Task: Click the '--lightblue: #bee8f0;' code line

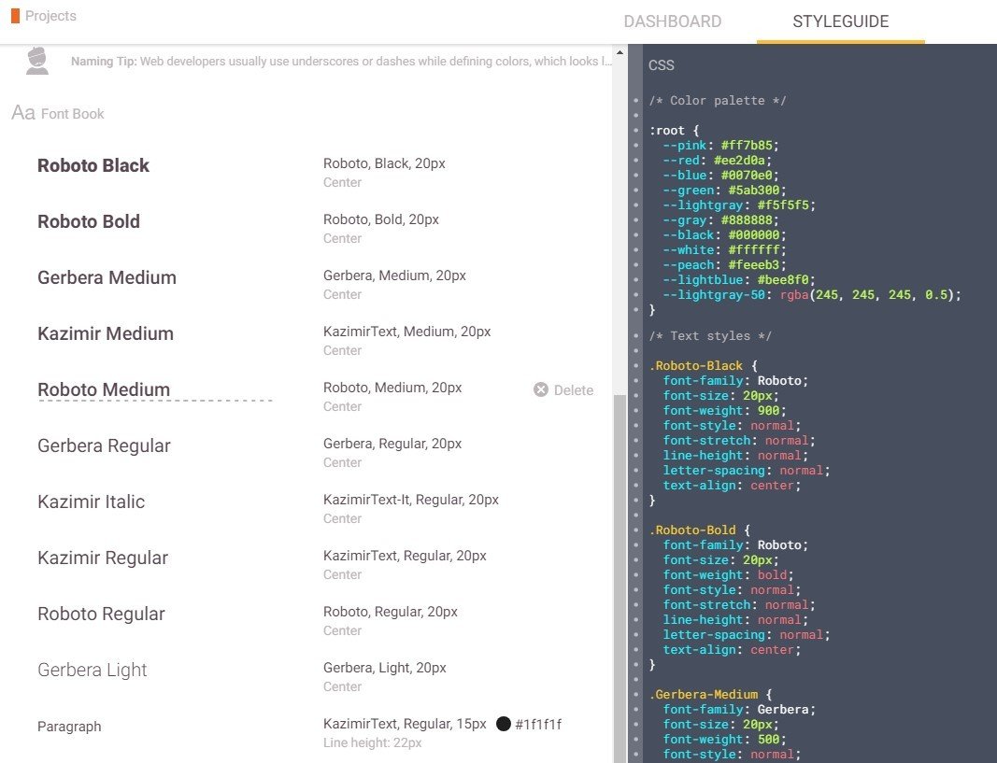Action: [739, 279]
